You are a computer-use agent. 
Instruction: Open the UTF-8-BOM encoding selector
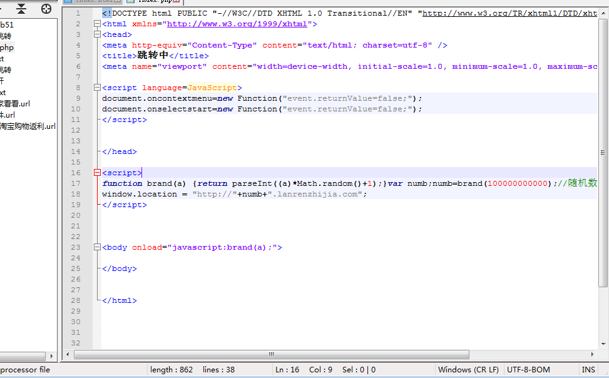pyautogui.click(x=528, y=370)
